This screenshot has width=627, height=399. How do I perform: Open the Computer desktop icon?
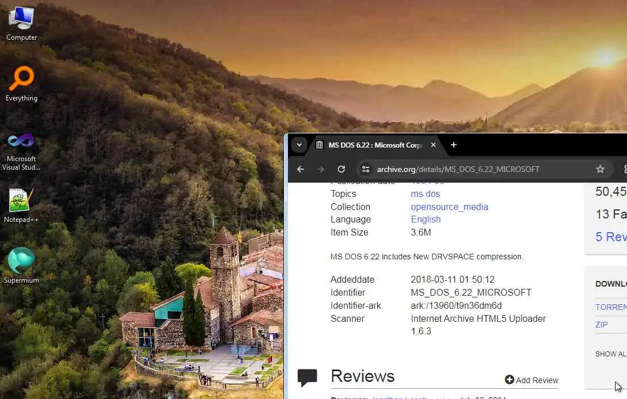[x=22, y=23]
